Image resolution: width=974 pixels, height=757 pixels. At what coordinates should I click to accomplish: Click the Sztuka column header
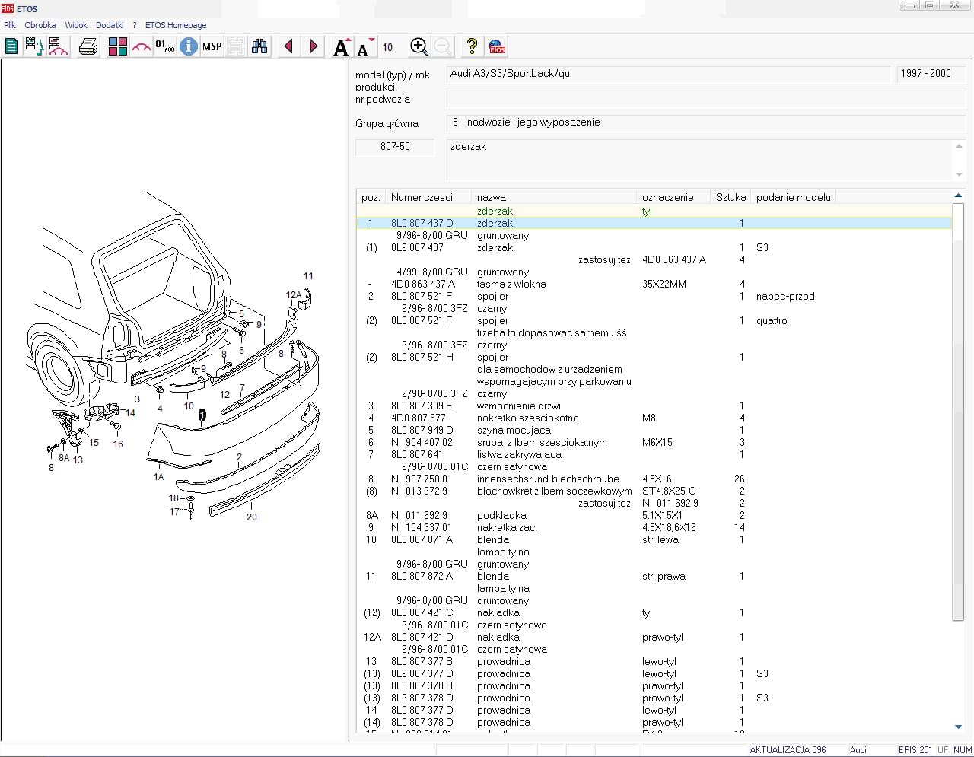point(730,197)
